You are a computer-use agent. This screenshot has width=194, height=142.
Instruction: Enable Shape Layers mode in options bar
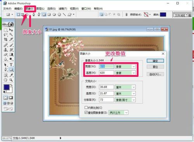coord(19,15)
